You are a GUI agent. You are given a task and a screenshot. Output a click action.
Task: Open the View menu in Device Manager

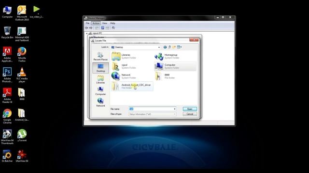[105, 23]
